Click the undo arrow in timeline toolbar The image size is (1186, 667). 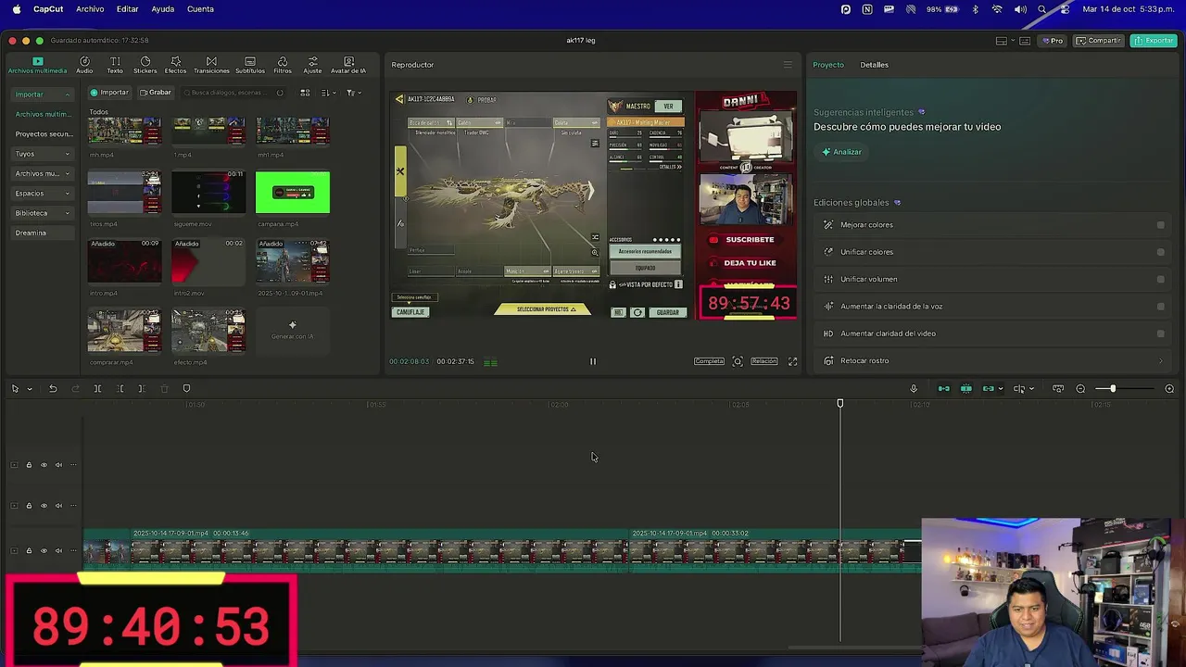pos(53,388)
